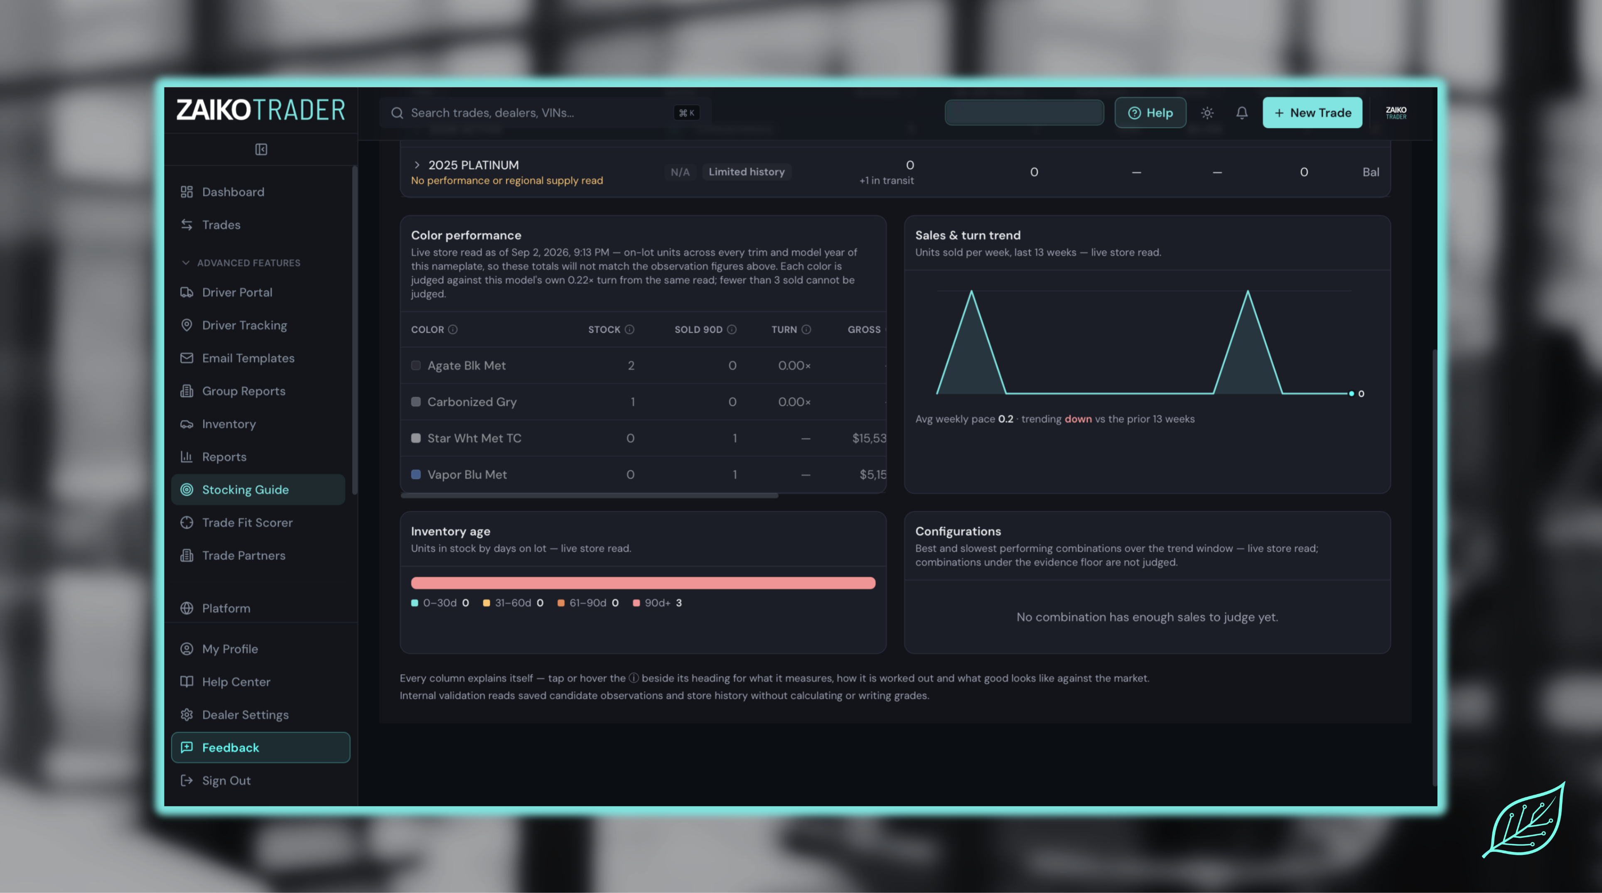Image resolution: width=1602 pixels, height=893 pixels.
Task: Click the Email Templates envelope icon
Action: [187, 358]
